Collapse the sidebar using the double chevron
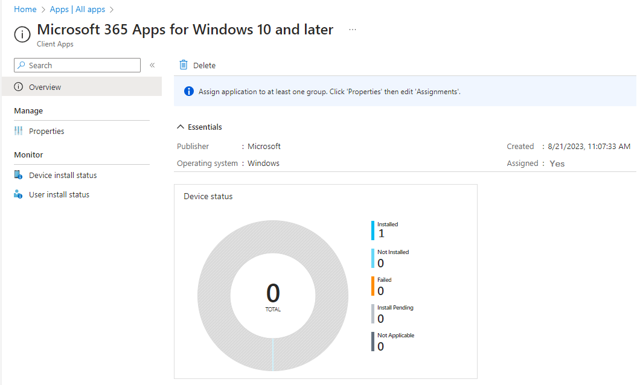640x385 pixels. click(x=152, y=65)
